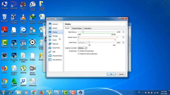Image resolution: width=170 pixels, height=95 pixels.
Task: Select the Camtasia 9 desktop icon
Action: click(x=5, y=44)
